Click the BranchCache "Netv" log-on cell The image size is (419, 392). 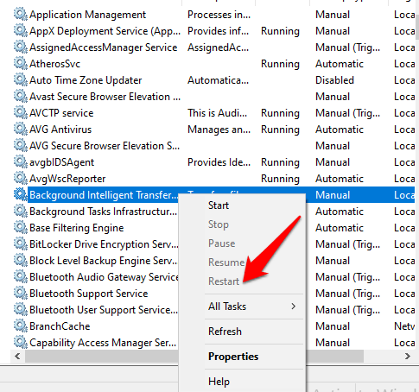pyautogui.click(x=404, y=326)
